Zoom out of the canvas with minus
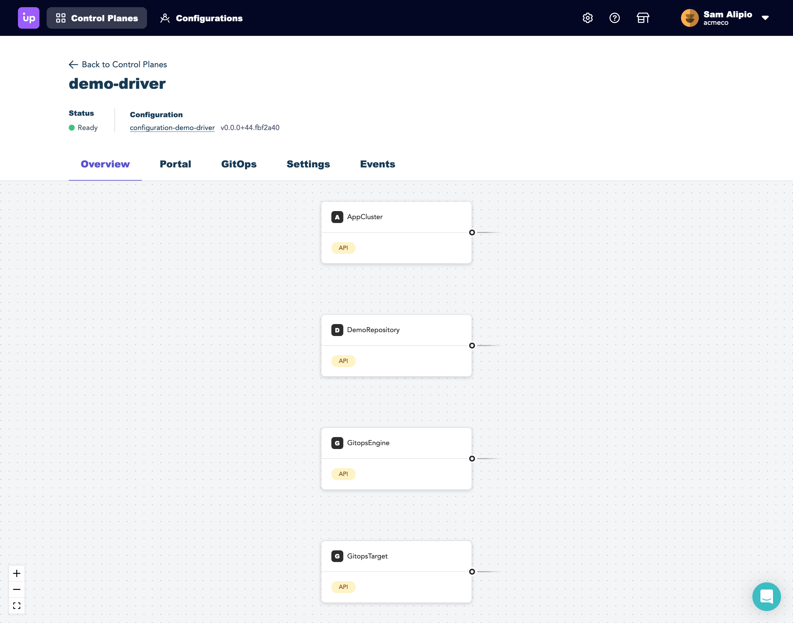Viewport: 793px width, 623px height. pos(17,590)
